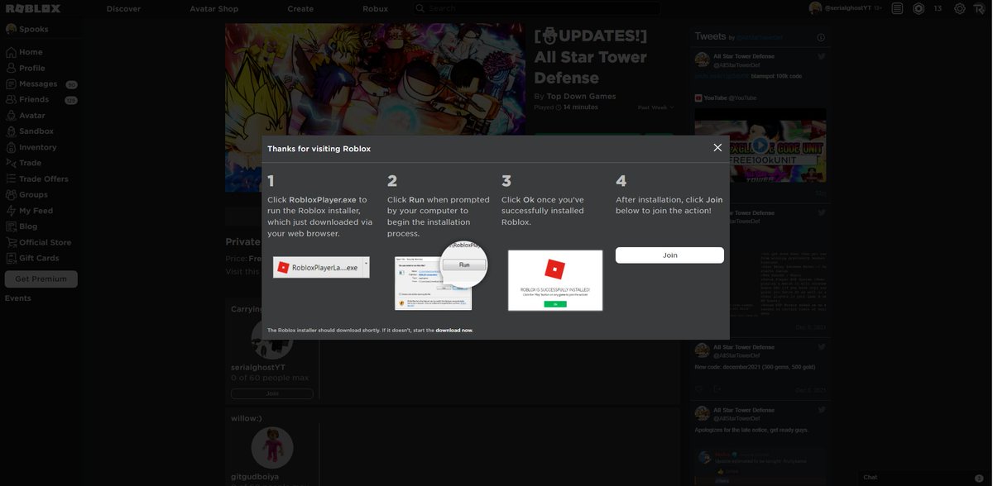Click the Twitter bird on first tweet
Image resolution: width=993 pixels, height=486 pixels.
point(822,56)
